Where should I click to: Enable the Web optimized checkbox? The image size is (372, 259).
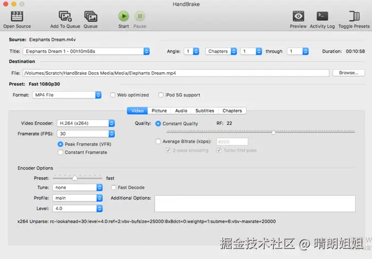point(113,95)
